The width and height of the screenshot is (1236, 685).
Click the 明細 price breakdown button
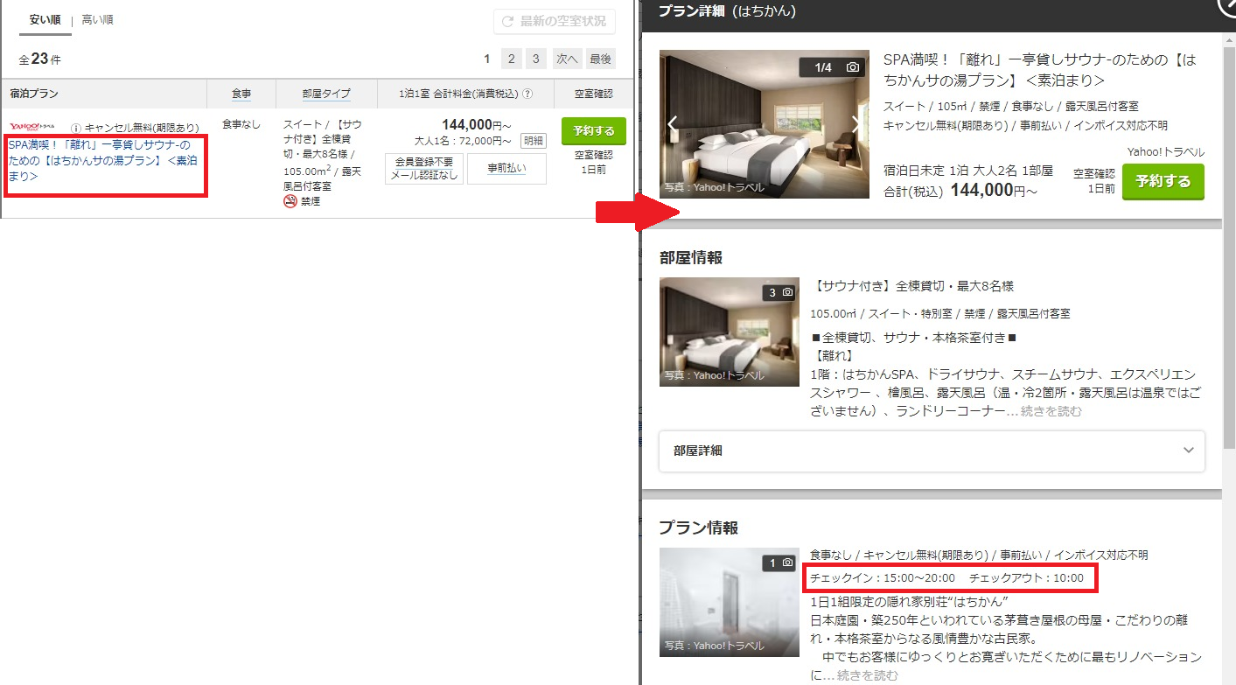(533, 141)
